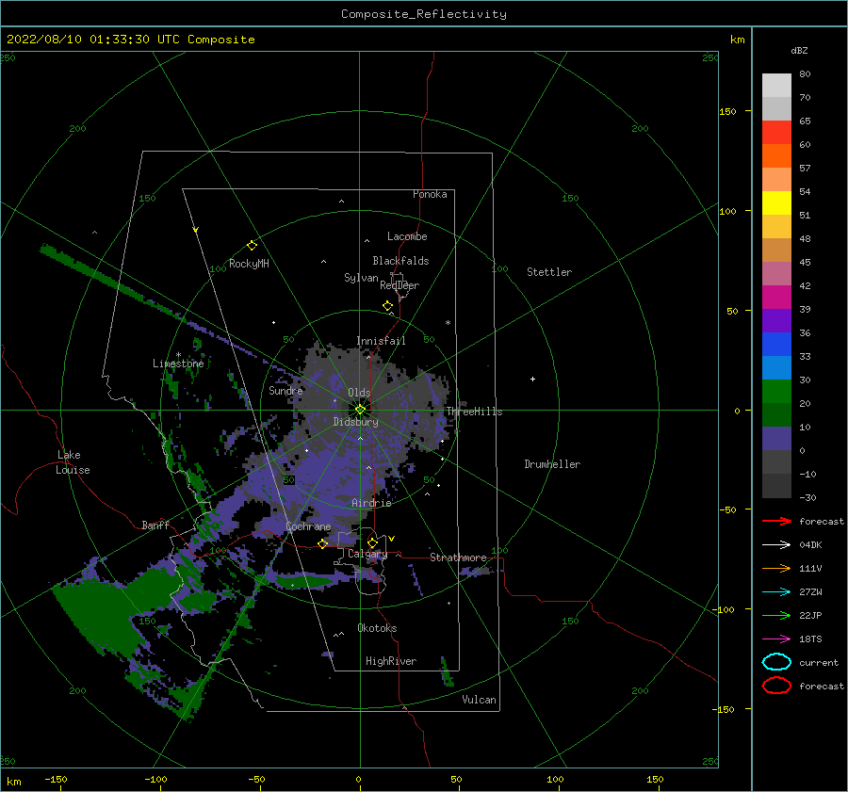
Task: Select the Banff label
Action: (x=155, y=525)
